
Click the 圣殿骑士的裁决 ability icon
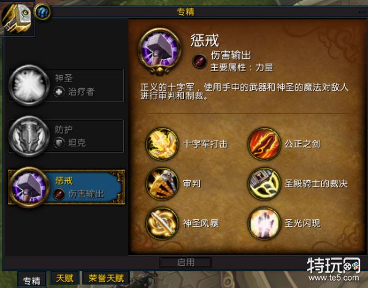point(264,184)
